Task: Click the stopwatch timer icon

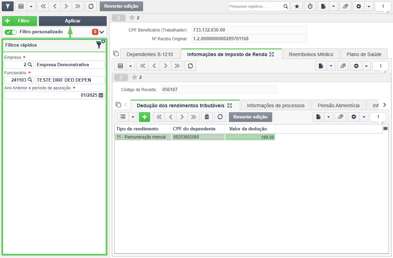Action: [310, 6]
